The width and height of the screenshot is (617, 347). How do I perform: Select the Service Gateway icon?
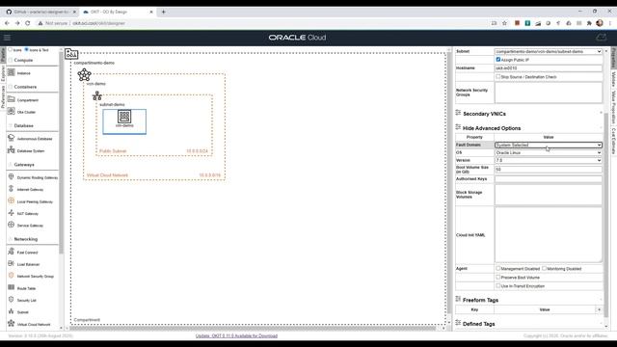coord(11,225)
